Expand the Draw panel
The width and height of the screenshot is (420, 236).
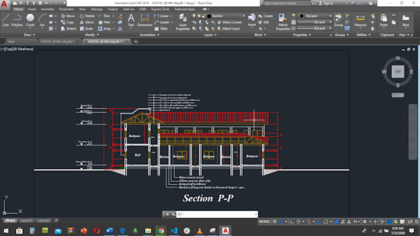tap(30, 35)
